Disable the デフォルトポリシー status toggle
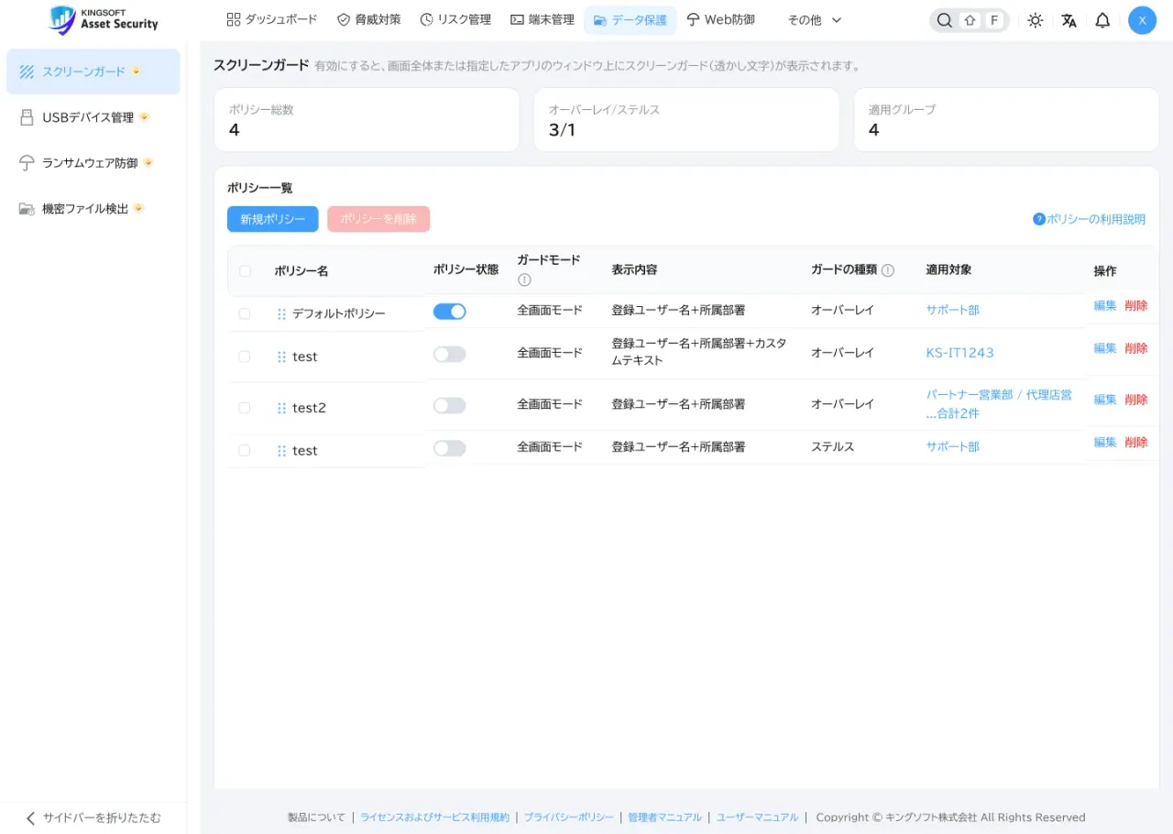Screen dimensions: 1173x834 [449, 312]
